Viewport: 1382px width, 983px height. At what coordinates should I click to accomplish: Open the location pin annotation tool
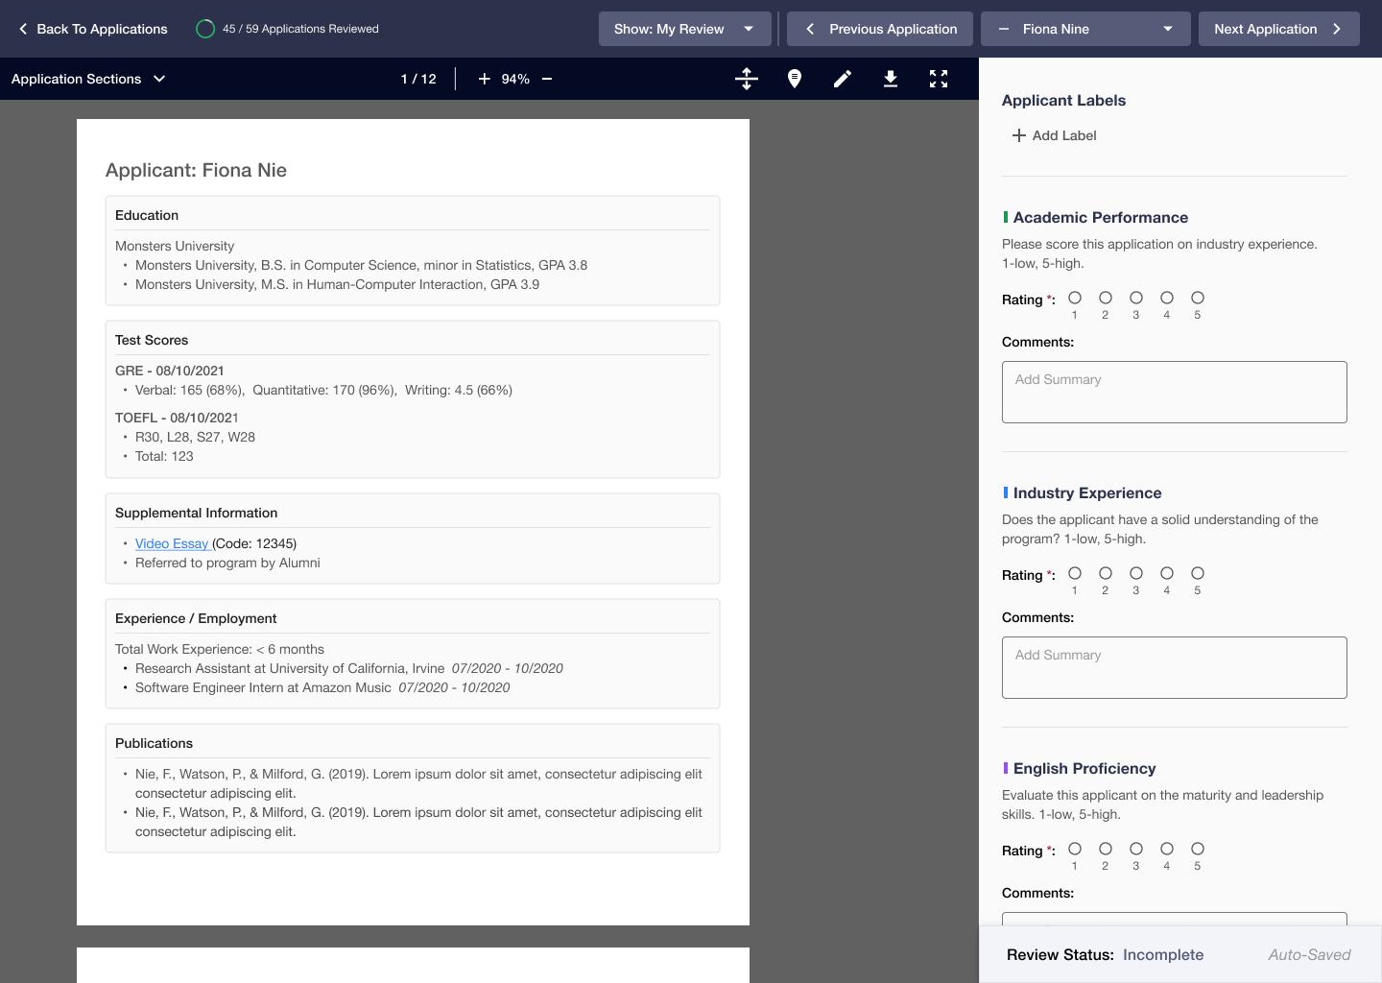coord(795,79)
